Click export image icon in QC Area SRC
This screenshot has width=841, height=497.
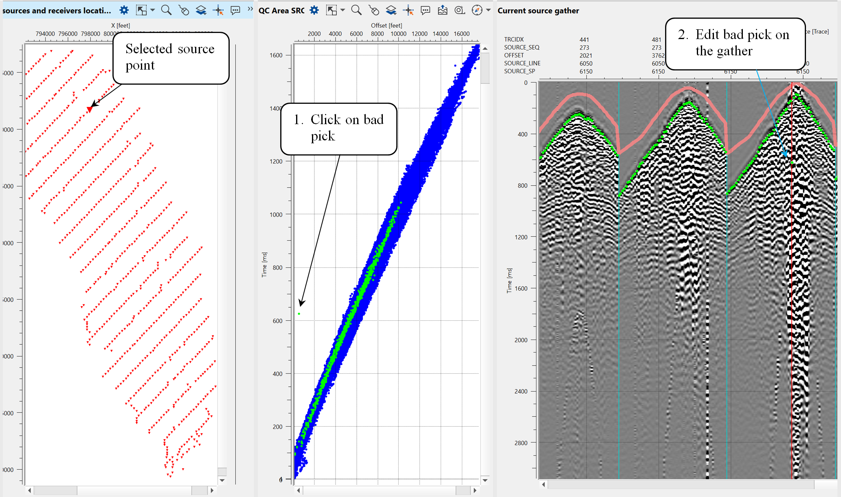[443, 10]
